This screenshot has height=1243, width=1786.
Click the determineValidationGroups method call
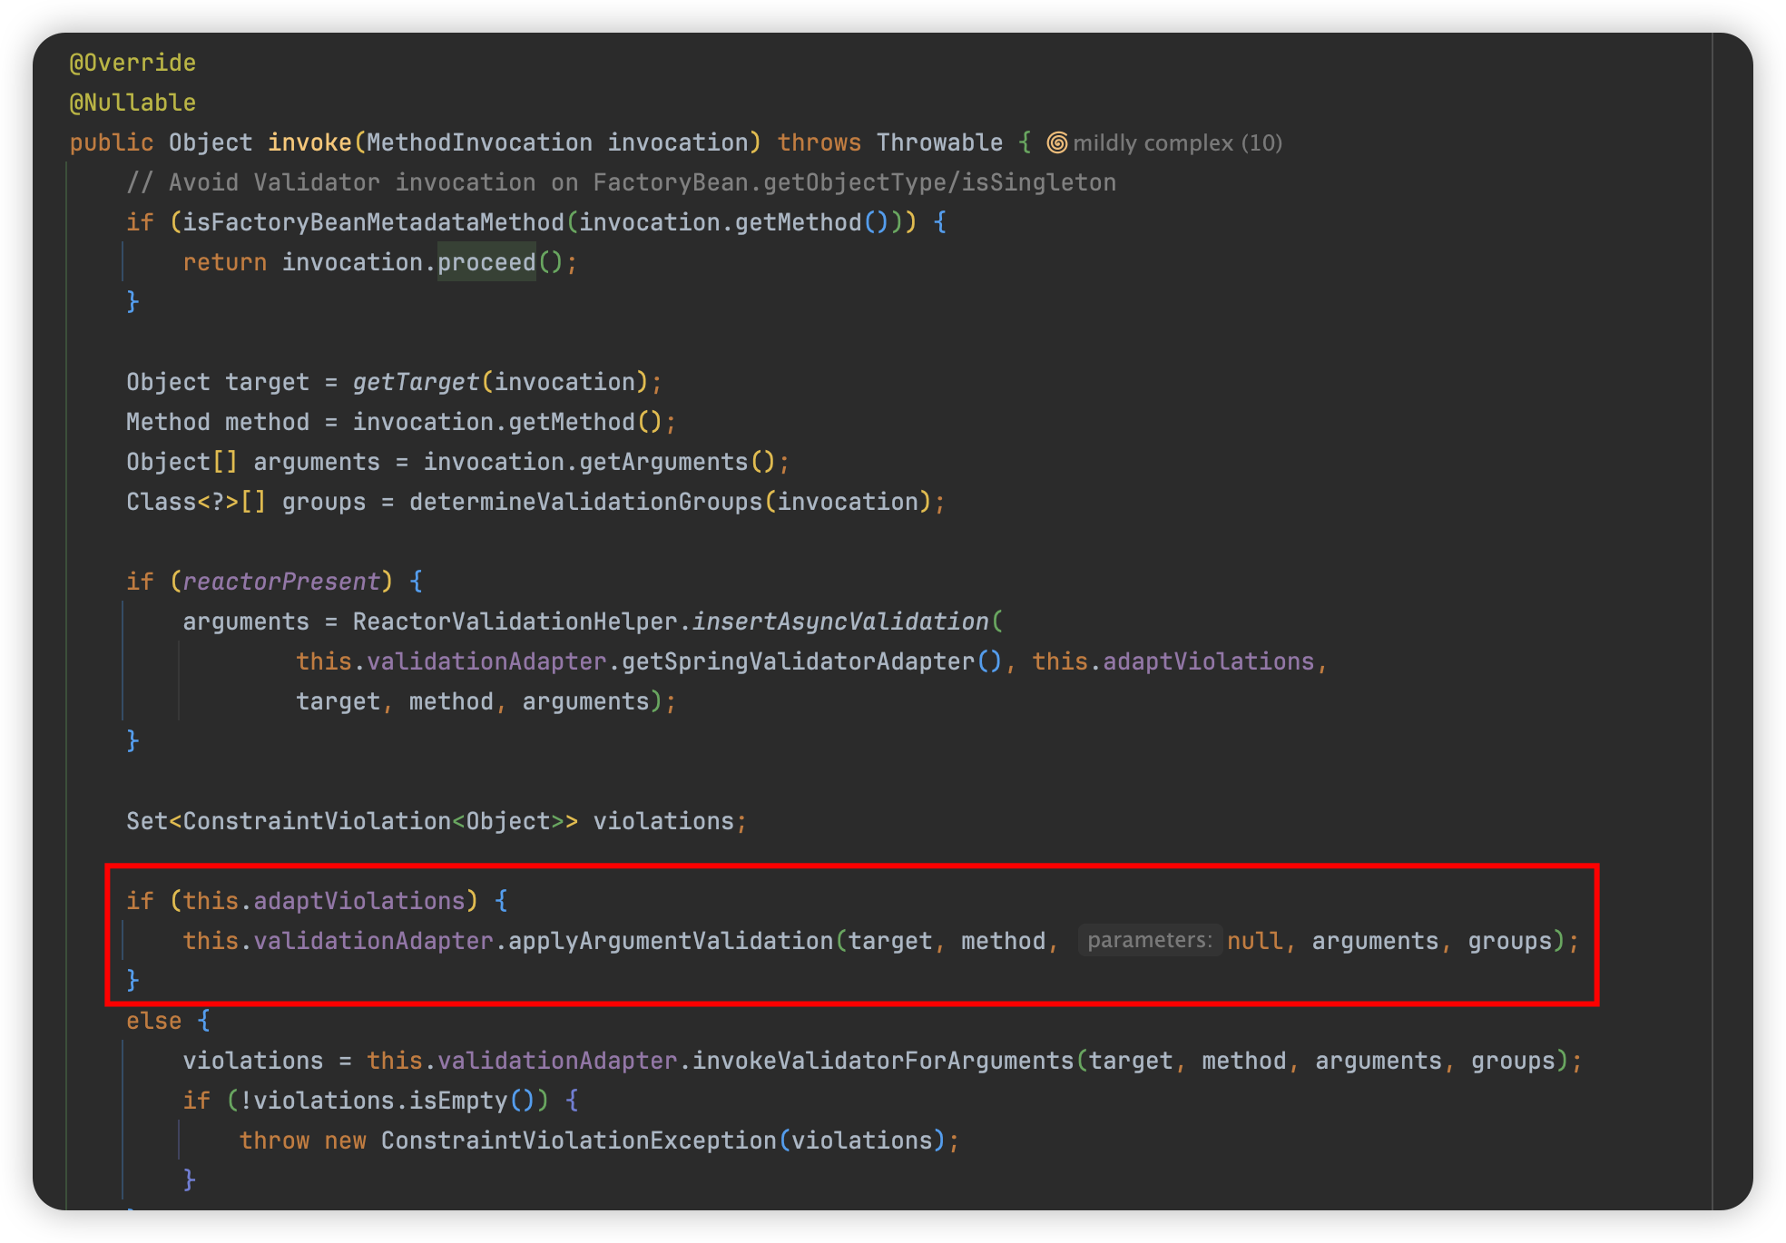pos(585,502)
